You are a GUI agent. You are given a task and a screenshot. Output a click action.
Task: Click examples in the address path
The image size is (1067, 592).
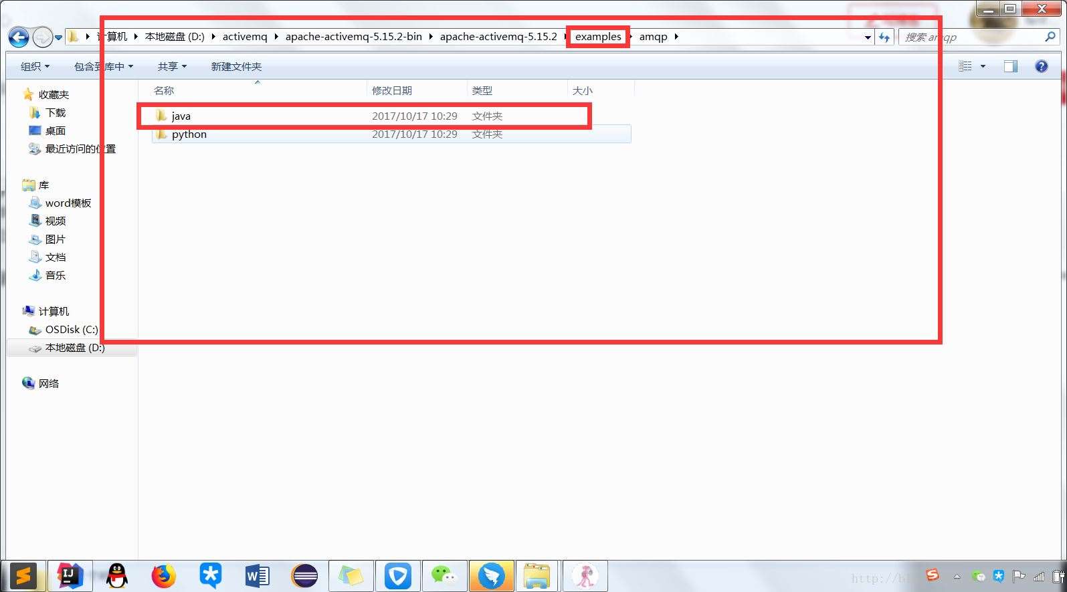click(x=598, y=37)
